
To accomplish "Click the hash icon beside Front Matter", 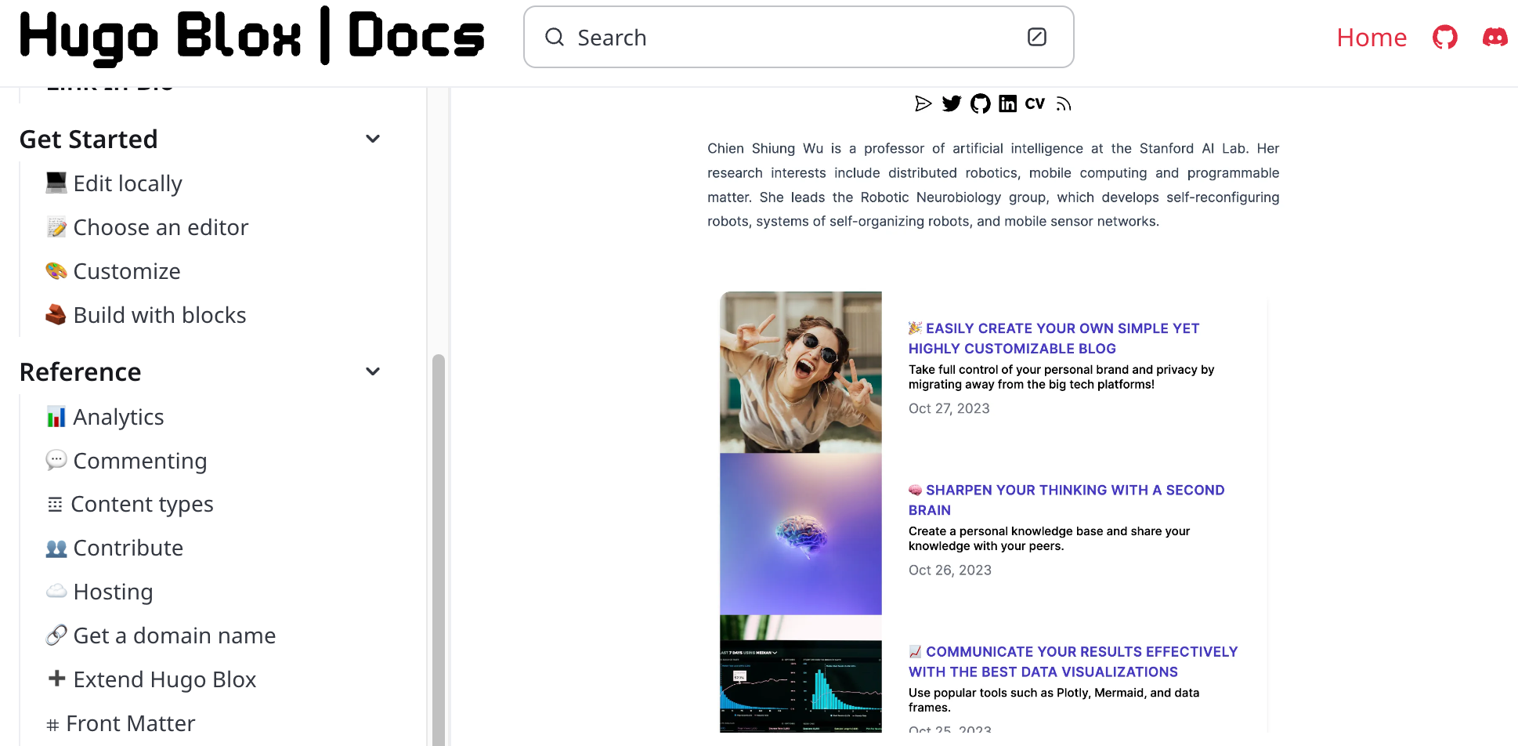I will [x=52, y=725].
